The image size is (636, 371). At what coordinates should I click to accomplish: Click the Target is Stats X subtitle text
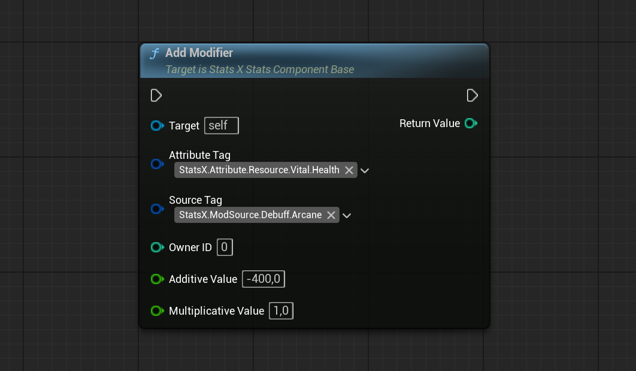pyautogui.click(x=259, y=70)
